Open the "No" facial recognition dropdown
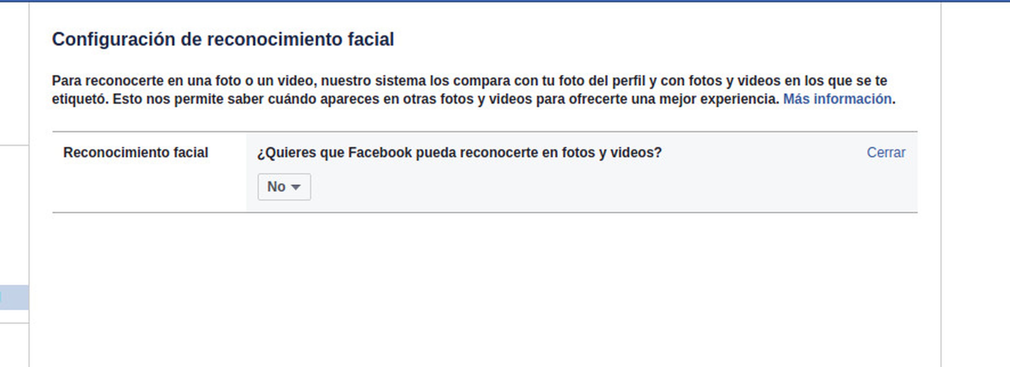The height and width of the screenshot is (367, 1010). (x=284, y=187)
